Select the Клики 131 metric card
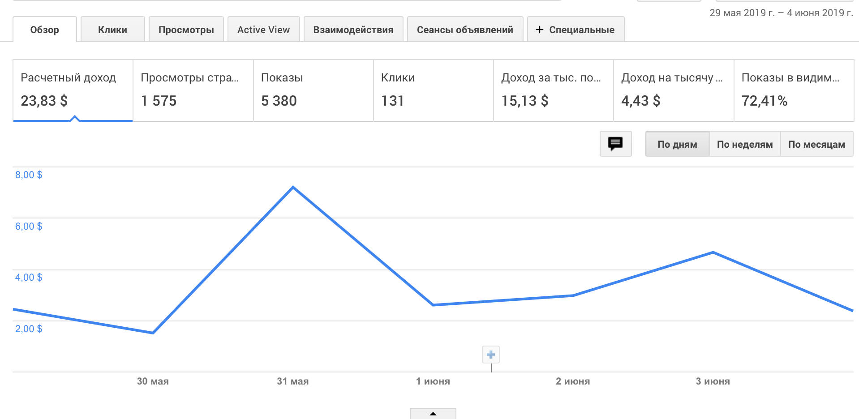 click(x=433, y=90)
